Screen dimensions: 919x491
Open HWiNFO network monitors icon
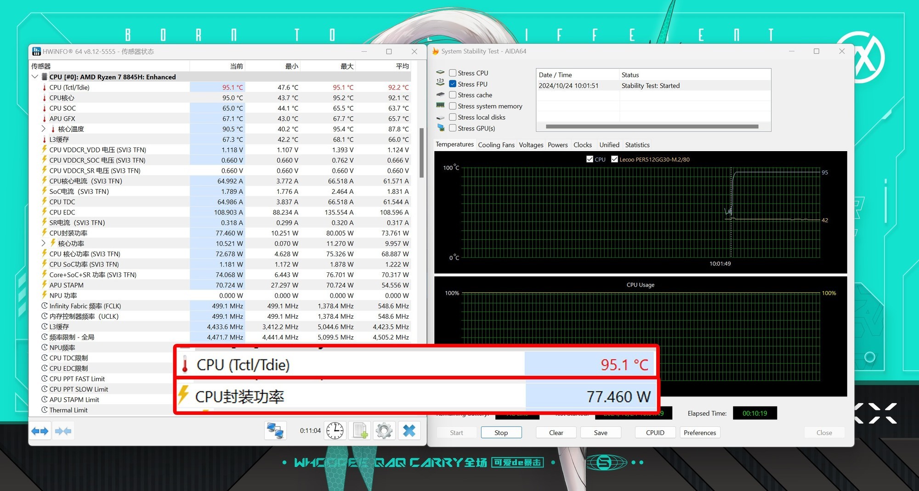click(x=276, y=431)
